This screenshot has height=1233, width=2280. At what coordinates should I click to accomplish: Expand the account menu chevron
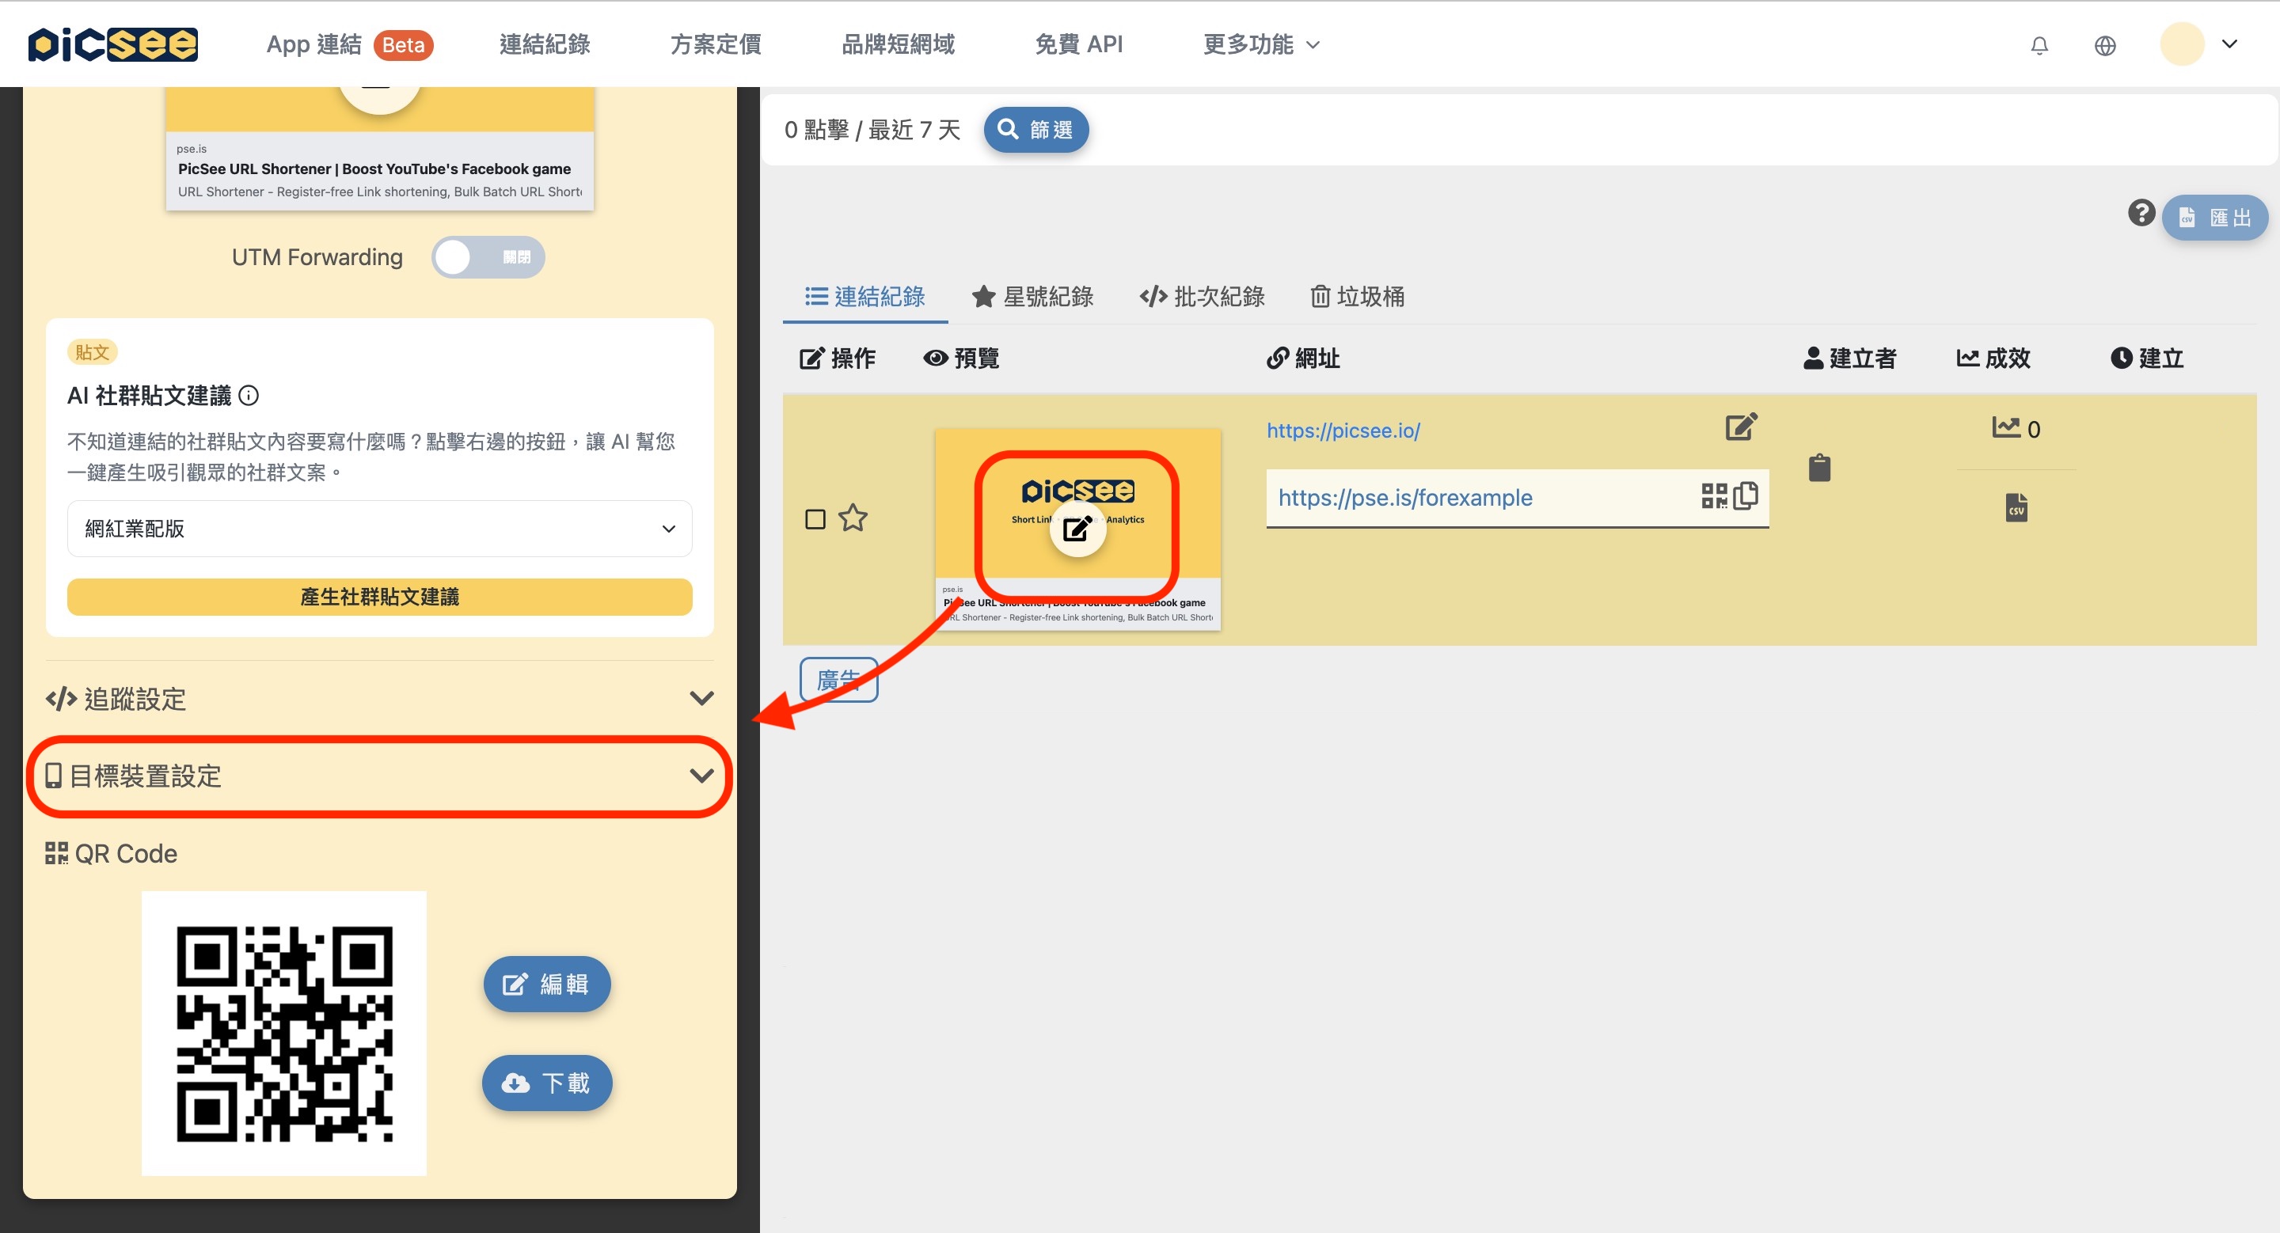click(x=2229, y=44)
